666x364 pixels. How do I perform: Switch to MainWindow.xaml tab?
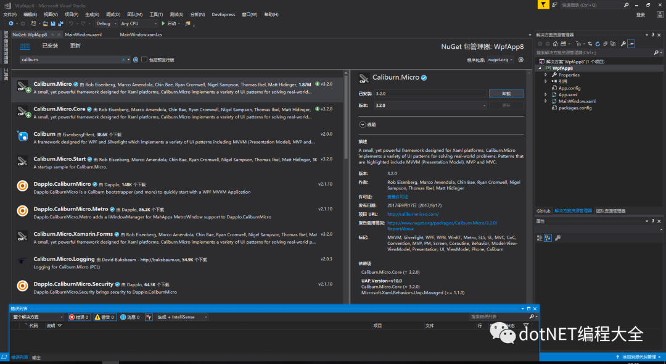(83, 35)
